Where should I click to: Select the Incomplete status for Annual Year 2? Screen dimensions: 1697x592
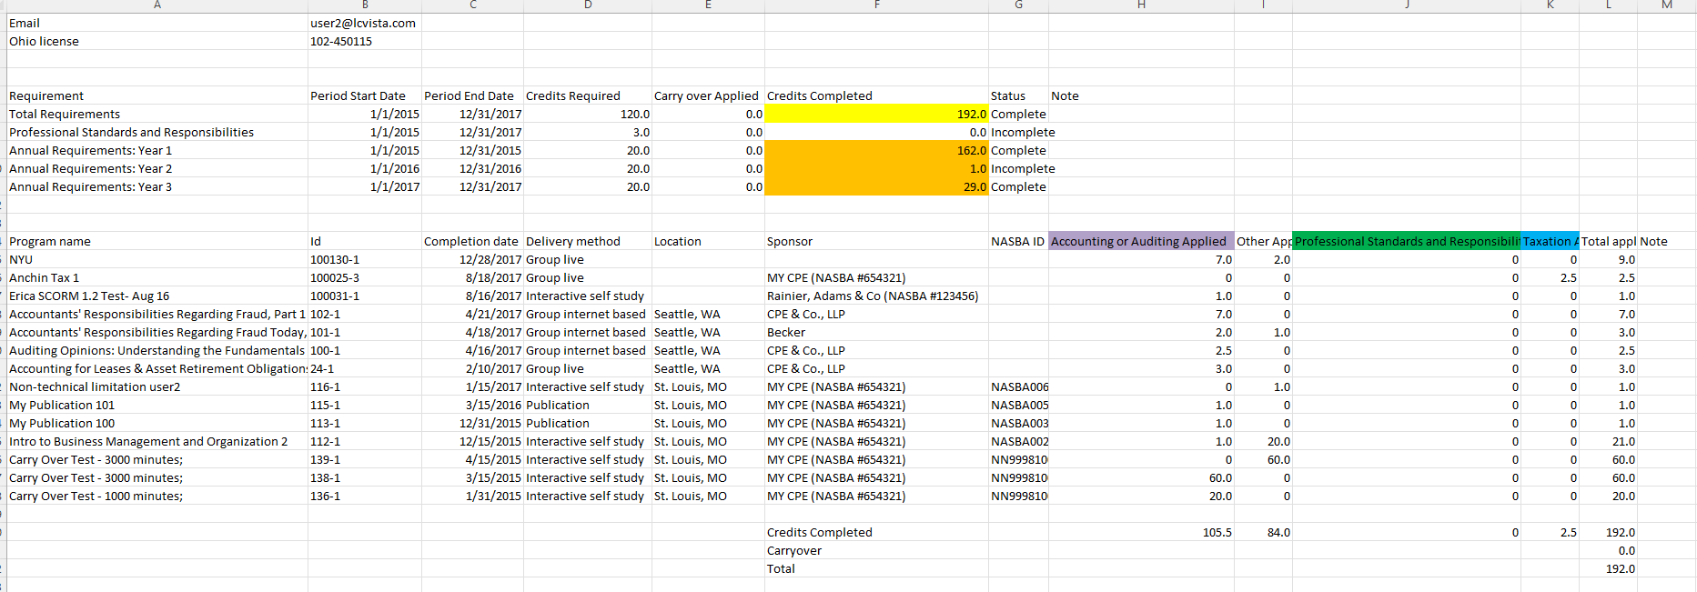pos(1023,169)
